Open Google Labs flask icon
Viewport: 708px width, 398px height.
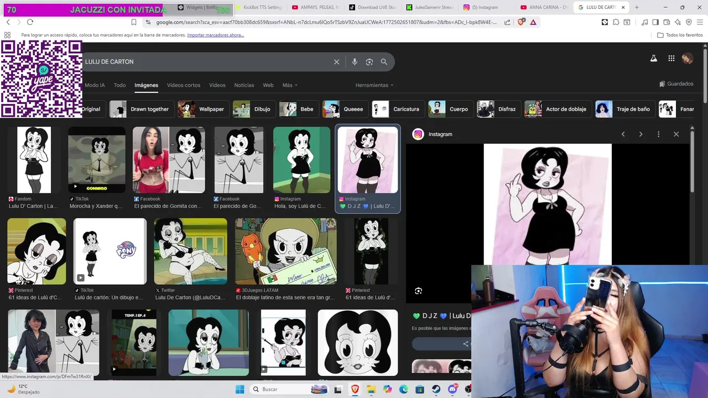tap(653, 59)
